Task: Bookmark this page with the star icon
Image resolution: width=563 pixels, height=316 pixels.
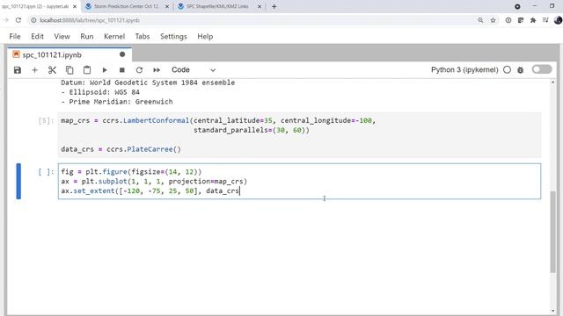Action: pos(493,20)
